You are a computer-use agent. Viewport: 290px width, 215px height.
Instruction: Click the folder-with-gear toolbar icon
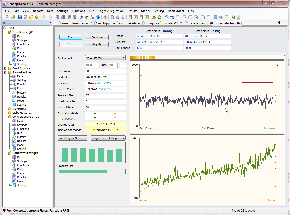tap(13, 17)
